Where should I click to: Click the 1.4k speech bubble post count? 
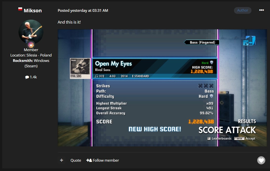(x=31, y=77)
